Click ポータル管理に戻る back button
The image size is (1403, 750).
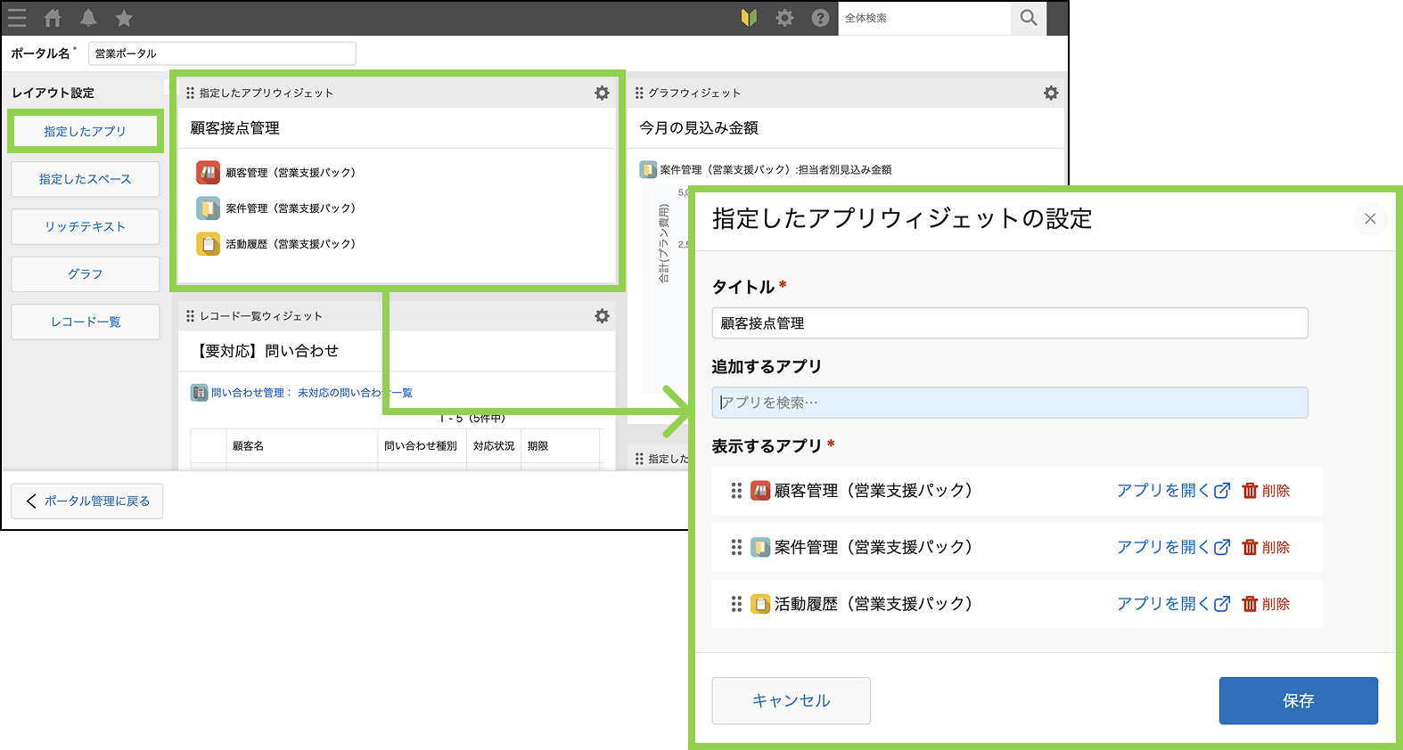tap(87, 501)
